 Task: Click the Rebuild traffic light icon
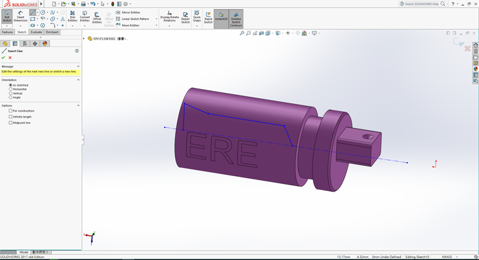click(x=113, y=4)
